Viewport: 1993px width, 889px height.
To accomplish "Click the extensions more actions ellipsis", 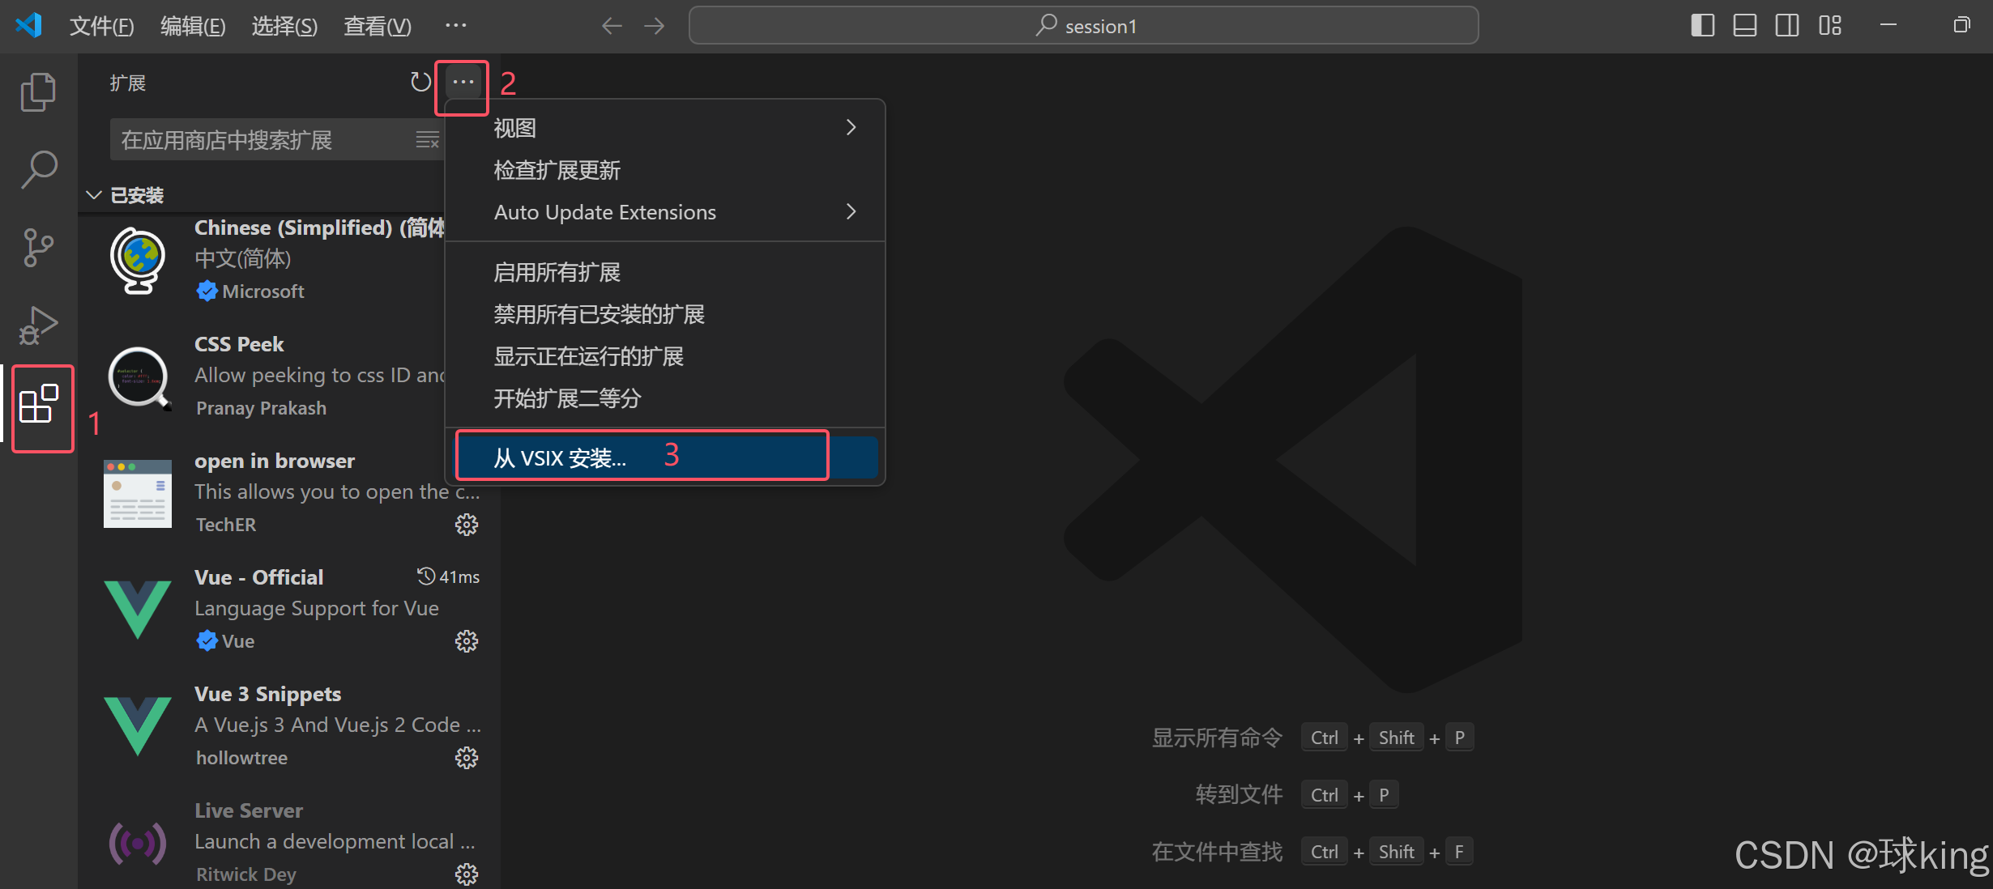I will pyautogui.click(x=463, y=82).
